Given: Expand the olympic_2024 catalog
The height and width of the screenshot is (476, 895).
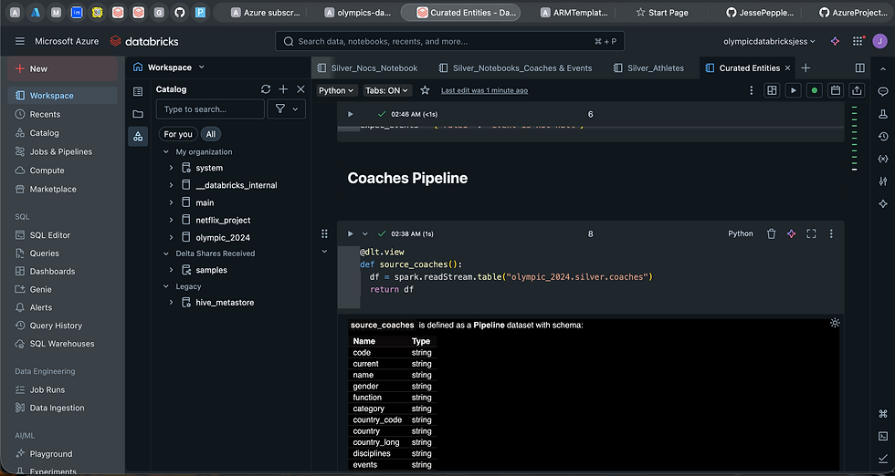Looking at the screenshot, I should 171,237.
